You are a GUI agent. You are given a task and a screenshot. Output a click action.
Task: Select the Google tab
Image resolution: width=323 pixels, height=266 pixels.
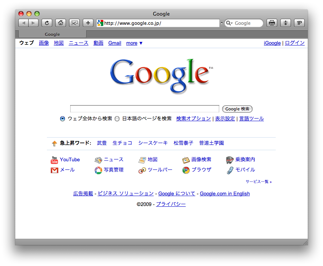52,34
